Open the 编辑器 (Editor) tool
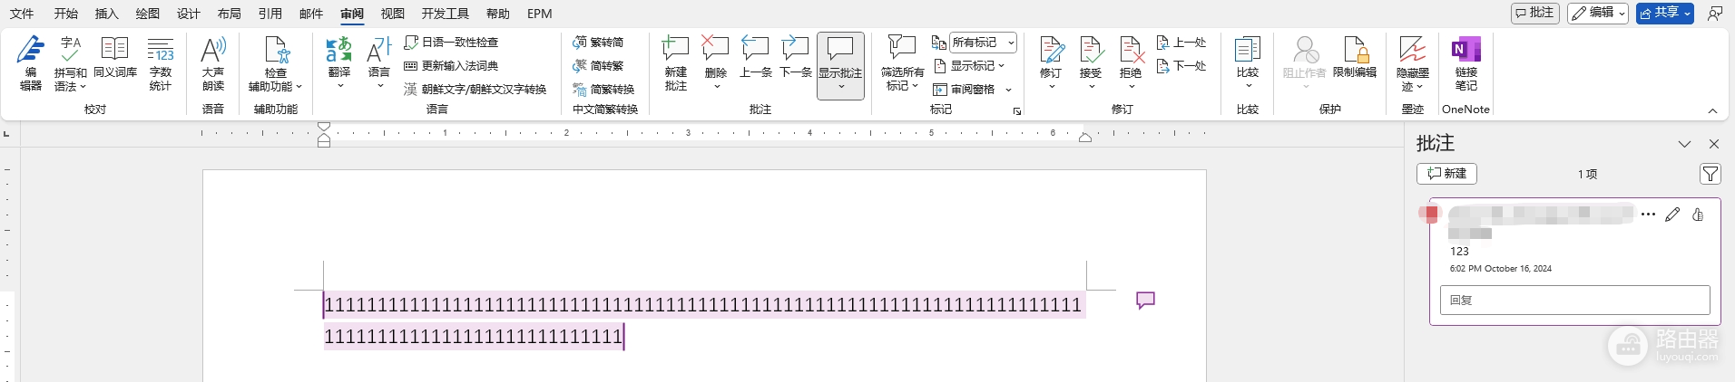 pos(30,63)
